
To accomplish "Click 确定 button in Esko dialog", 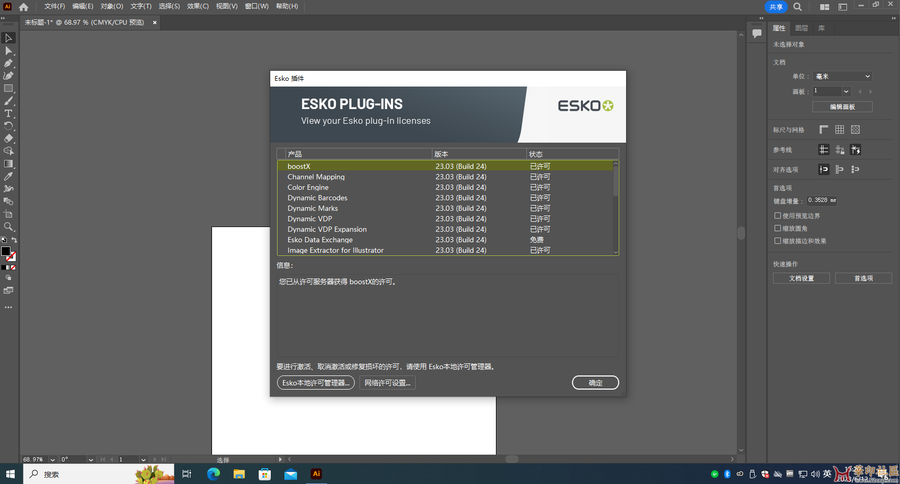I will click(596, 383).
